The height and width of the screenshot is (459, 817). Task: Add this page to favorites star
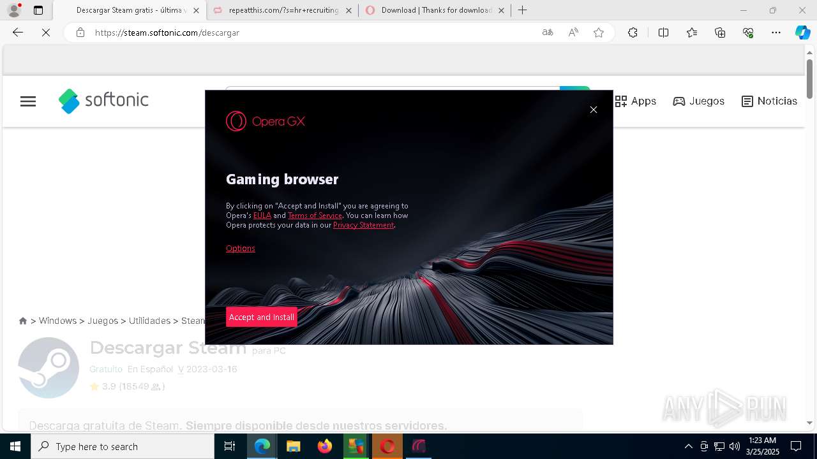(599, 33)
